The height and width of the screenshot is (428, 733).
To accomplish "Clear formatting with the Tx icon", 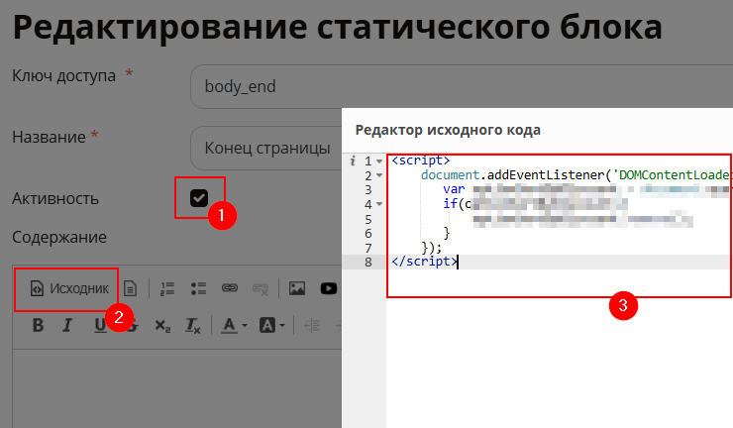I will pos(192,326).
